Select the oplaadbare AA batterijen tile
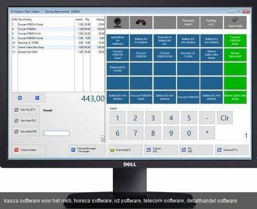The width and height of the screenshot is (257, 209). tap(118, 41)
